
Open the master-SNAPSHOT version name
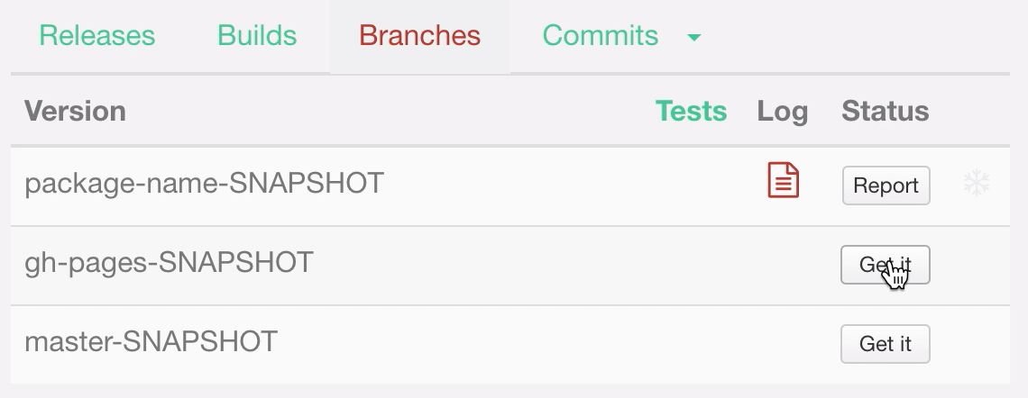pyautogui.click(x=151, y=342)
